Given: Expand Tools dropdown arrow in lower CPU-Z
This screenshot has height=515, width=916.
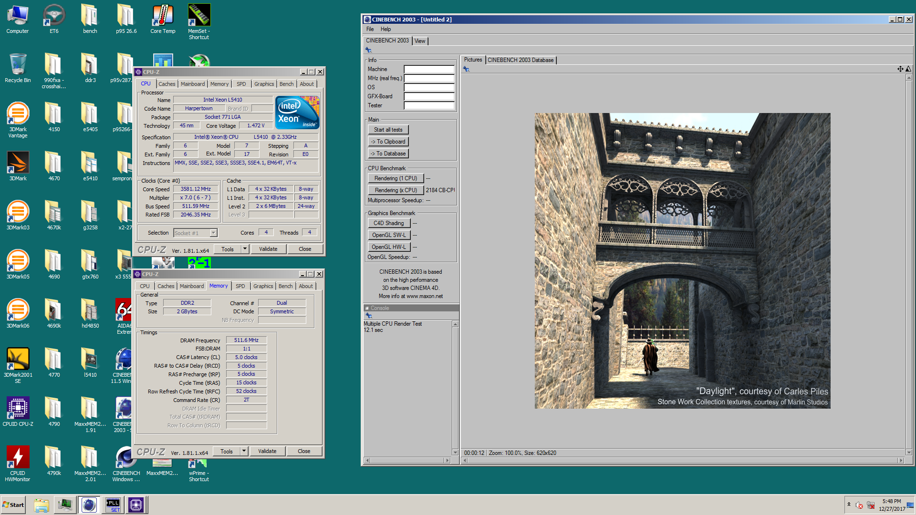Looking at the screenshot, I should (x=244, y=451).
